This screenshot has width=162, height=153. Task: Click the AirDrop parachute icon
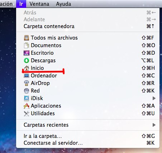click(x=27, y=83)
